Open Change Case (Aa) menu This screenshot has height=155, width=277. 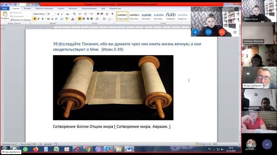[68, 14]
